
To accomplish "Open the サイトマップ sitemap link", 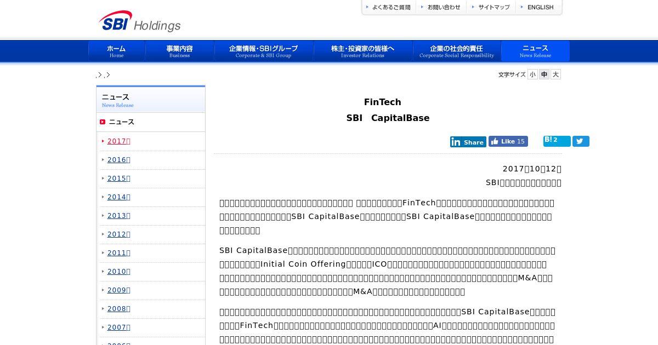I will [x=491, y=7].
